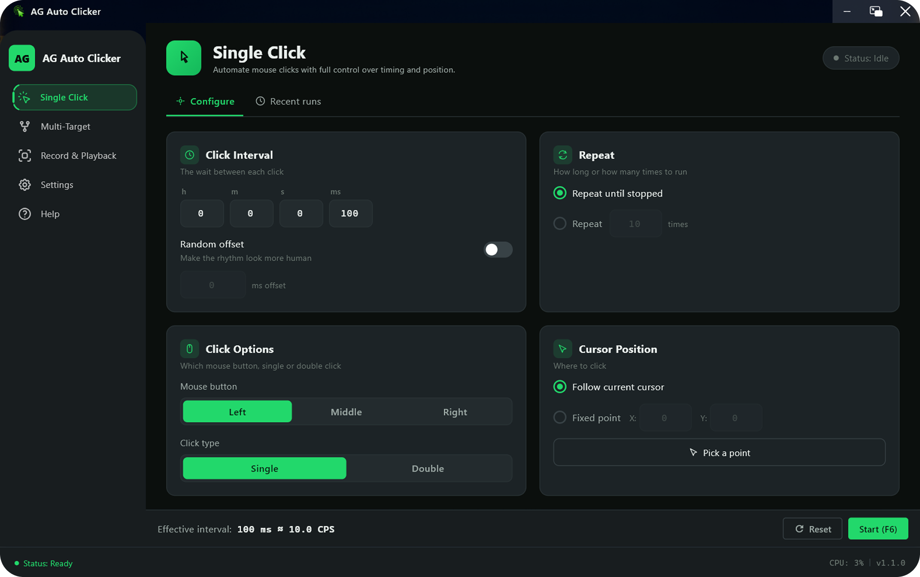920x577 pixels.
Task: Click the Help question mark icon
Action: click(x=24, y=214)
